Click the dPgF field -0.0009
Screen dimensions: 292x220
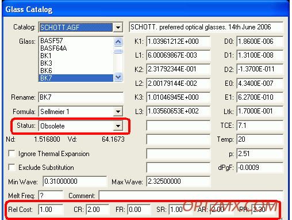tap(260, 168)
